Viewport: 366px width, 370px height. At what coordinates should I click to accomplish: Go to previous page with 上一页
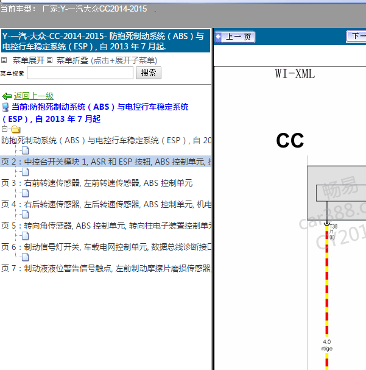point(235,37)
